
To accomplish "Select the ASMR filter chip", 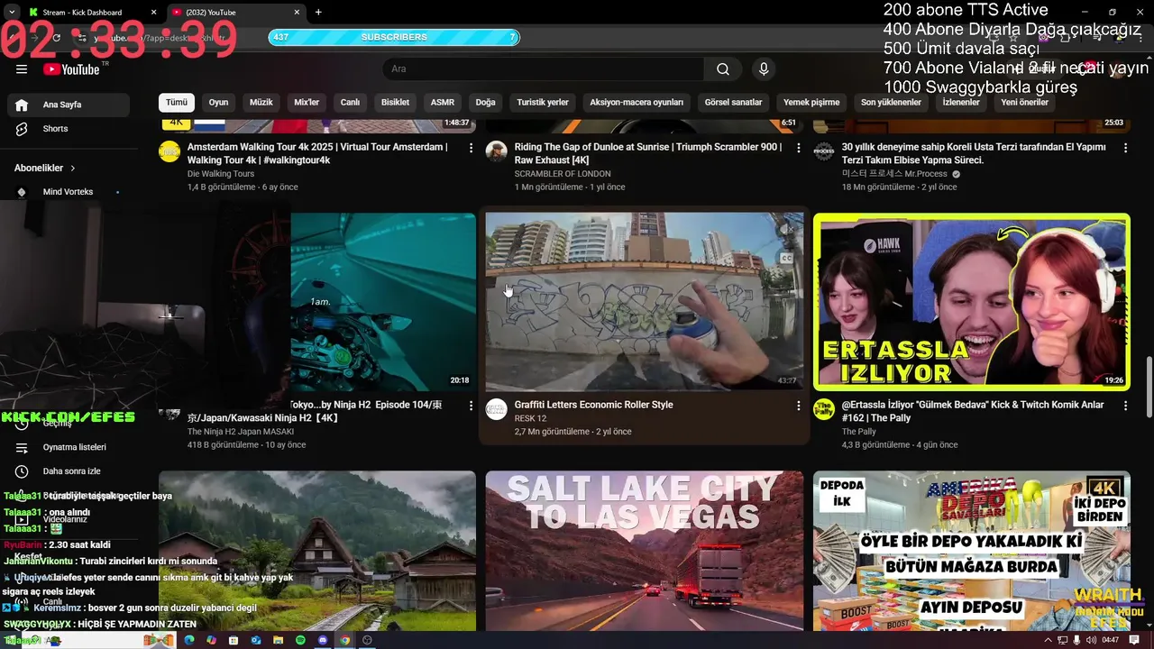I will [x=443, y=103].
